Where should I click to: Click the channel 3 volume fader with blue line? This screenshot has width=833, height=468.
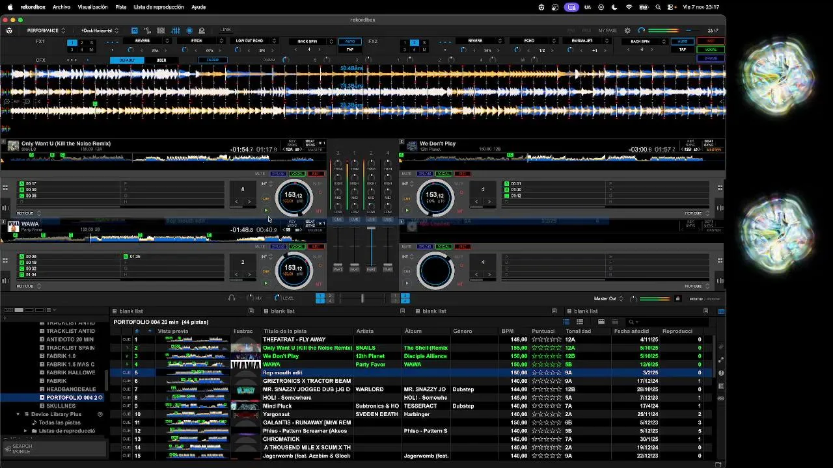tap(371, 247)
